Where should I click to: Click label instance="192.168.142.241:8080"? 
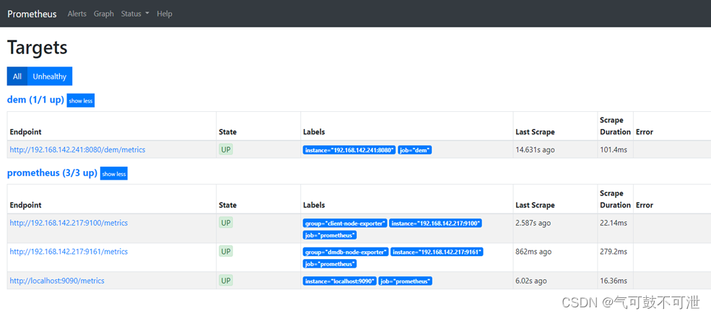click(x=349, y=150)
